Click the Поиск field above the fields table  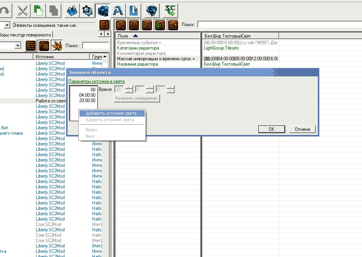coord(279,25)
